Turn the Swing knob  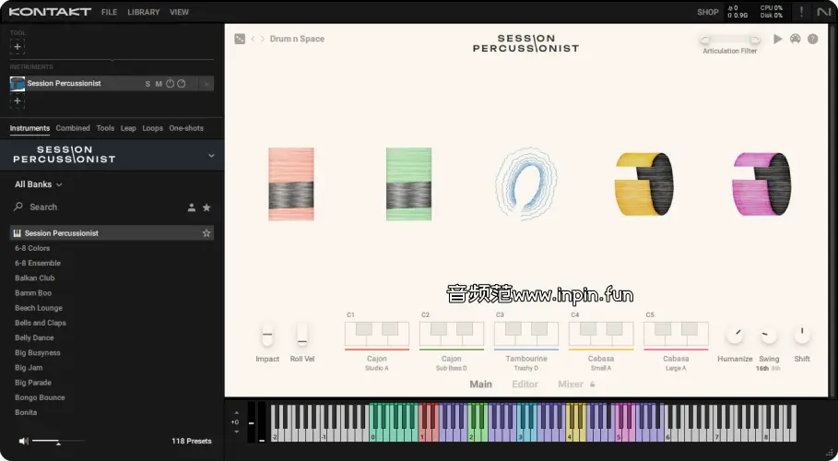[x=769, y=336]
